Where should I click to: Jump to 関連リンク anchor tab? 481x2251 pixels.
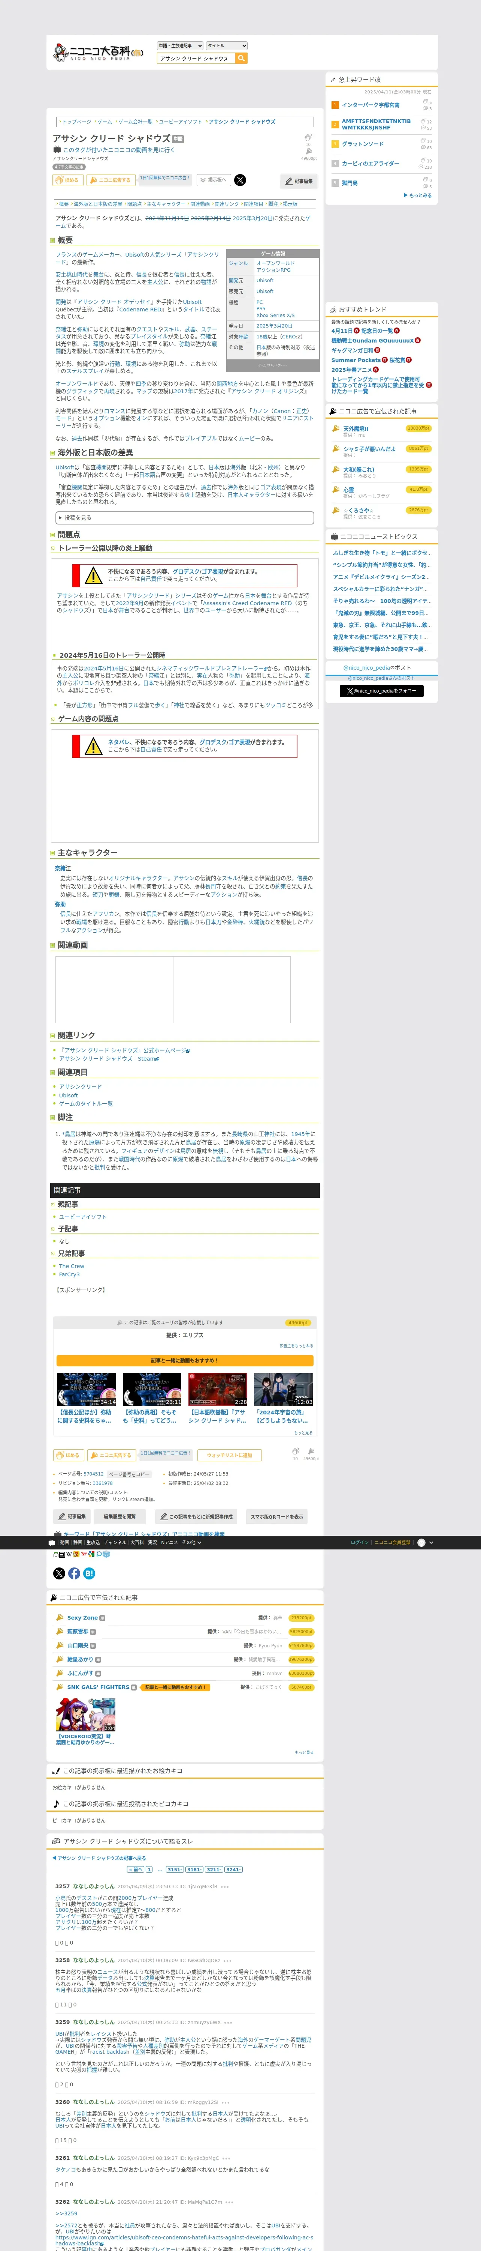point(226,204)
